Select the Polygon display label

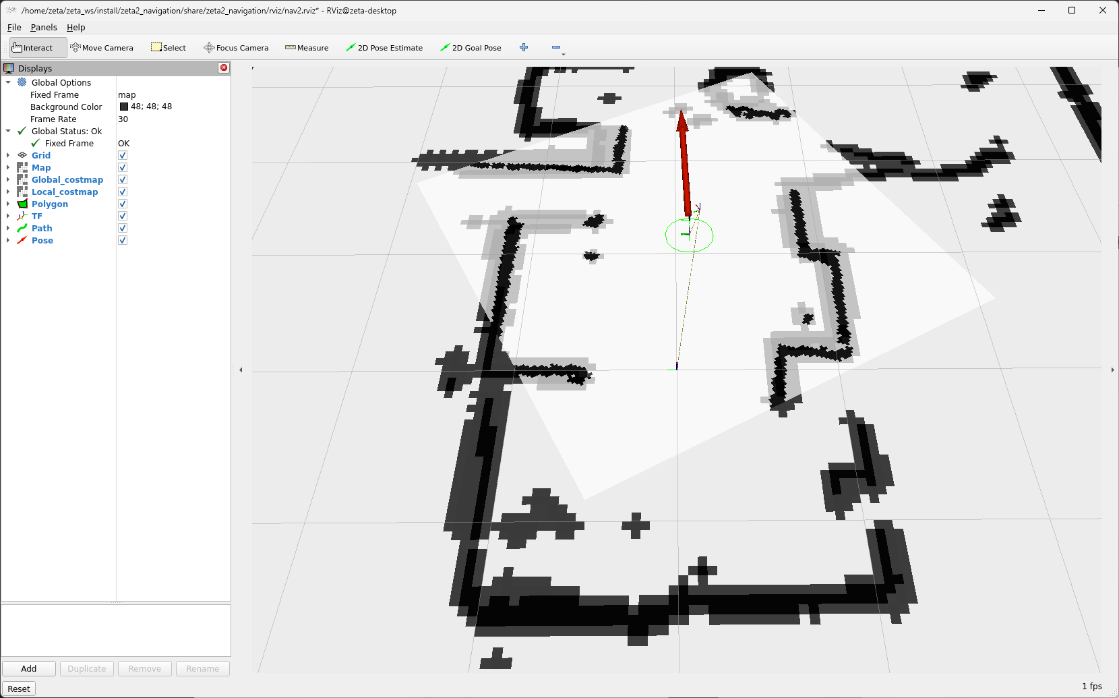point(50,204)
